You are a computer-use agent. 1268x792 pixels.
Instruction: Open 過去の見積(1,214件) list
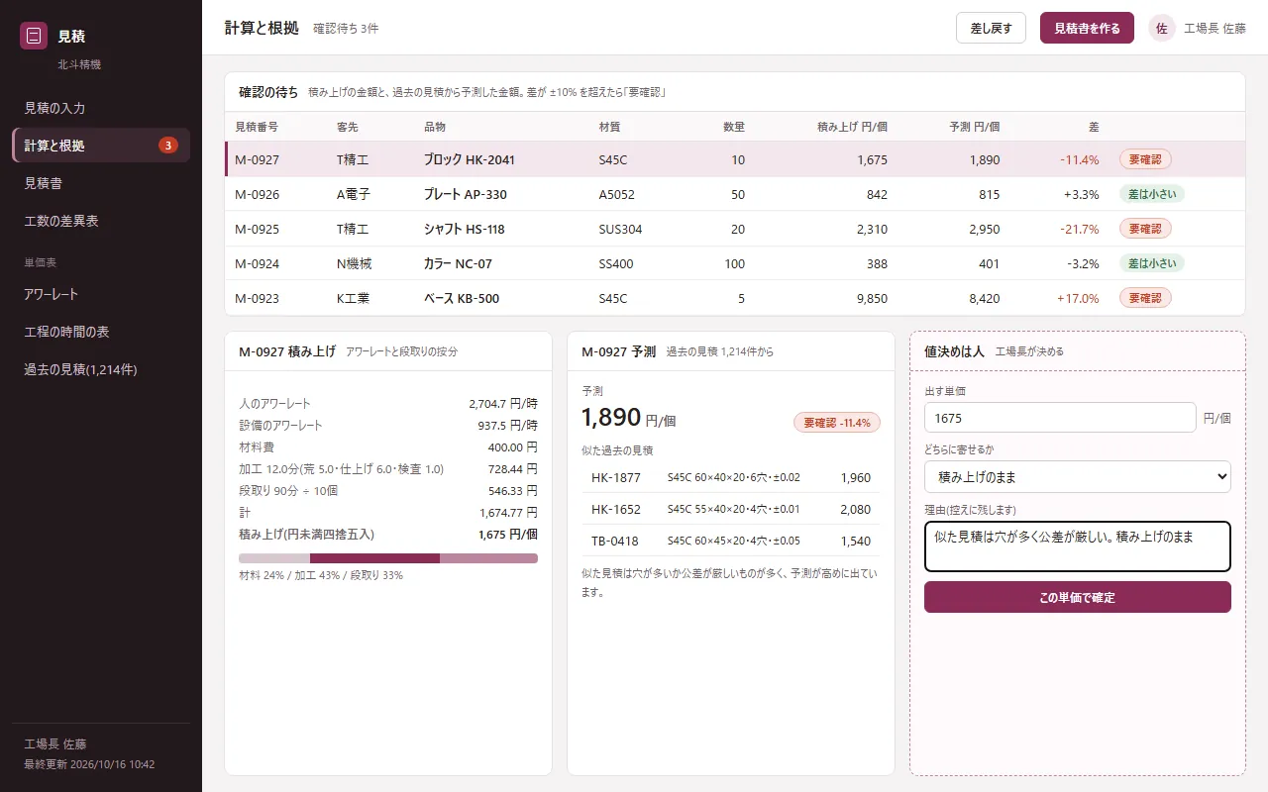[x=101, y=369]
